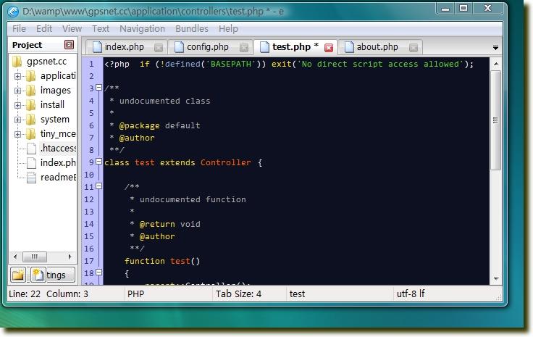Switch to the about.php tab

click(377, 47)
